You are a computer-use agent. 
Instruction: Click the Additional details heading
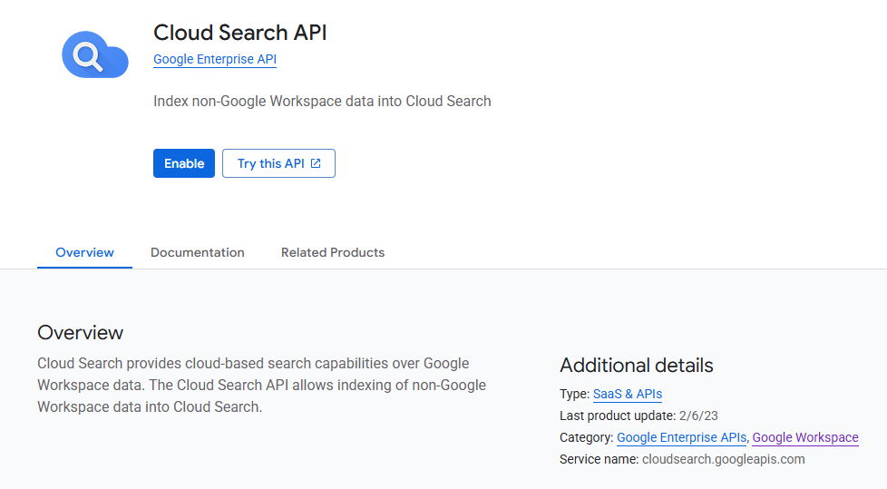[637, 365]
